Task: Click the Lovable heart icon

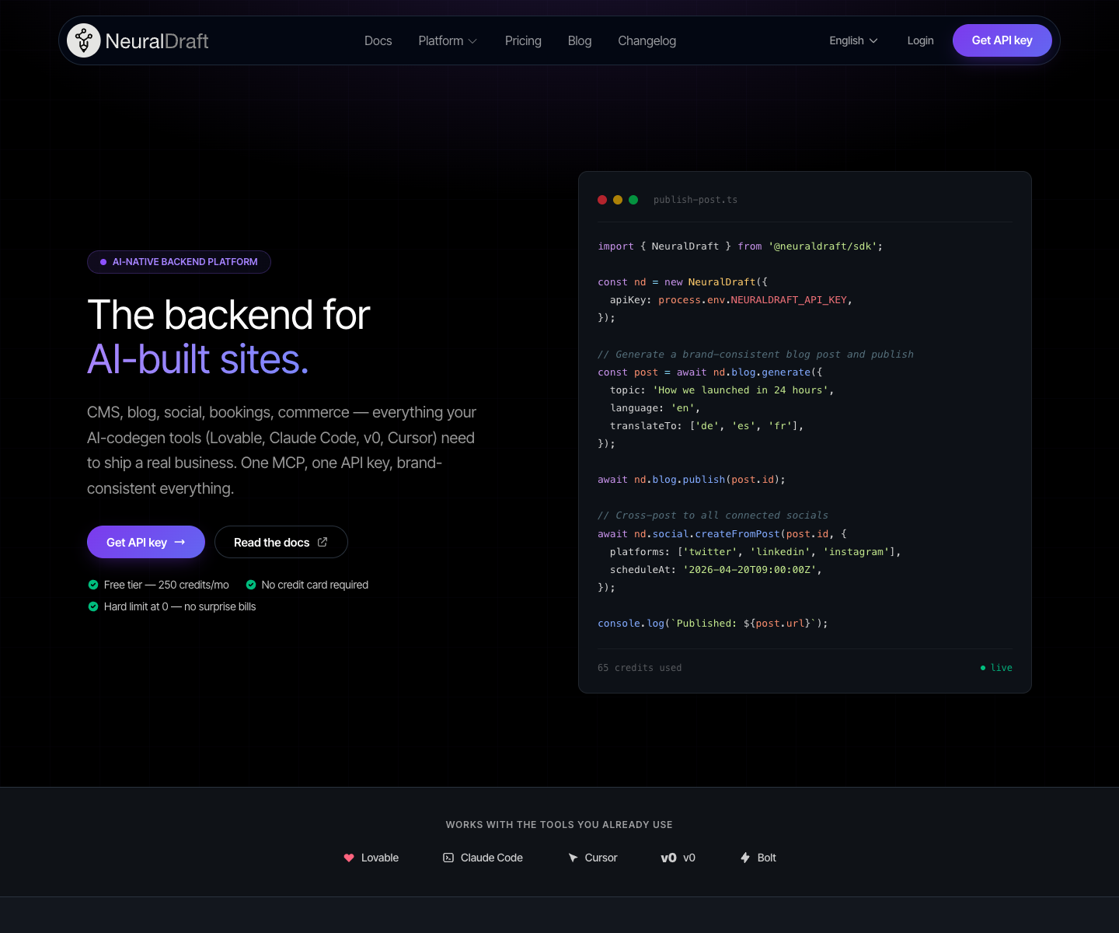Action: (349, 858)
